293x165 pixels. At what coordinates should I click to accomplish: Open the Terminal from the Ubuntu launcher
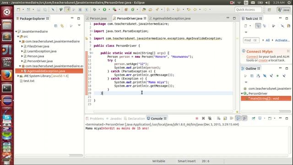pos(7,88)
